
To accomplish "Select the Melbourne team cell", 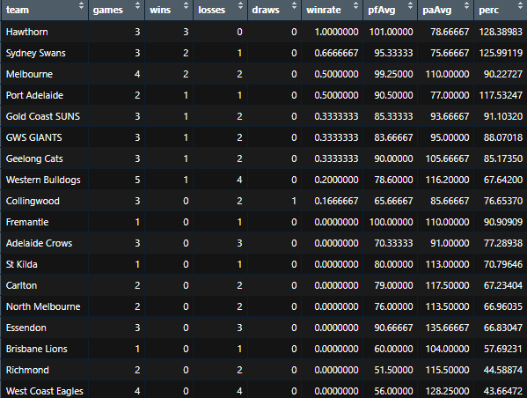I will (44, 74).
